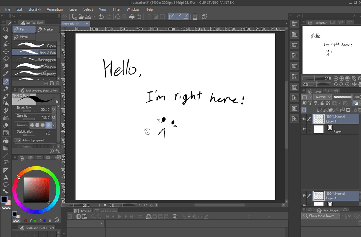Open the Animation menu
Viewport: 361px width, 237px height.
(x=55, y=9)
